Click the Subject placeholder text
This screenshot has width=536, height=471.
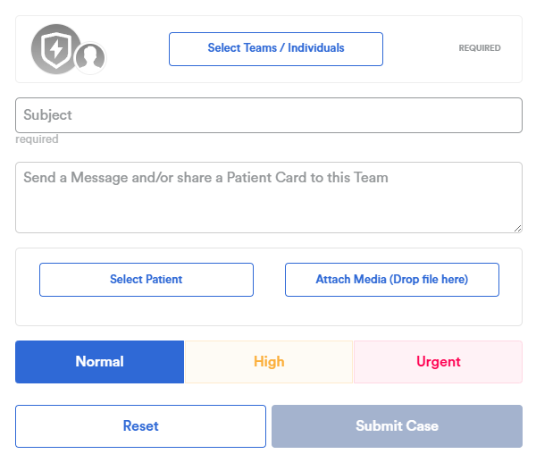tap(47, 115)
